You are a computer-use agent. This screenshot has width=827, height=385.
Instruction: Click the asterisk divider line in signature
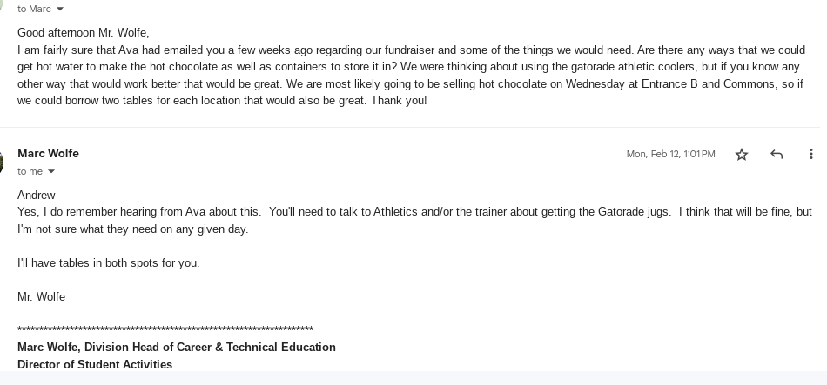pos(165,329)
